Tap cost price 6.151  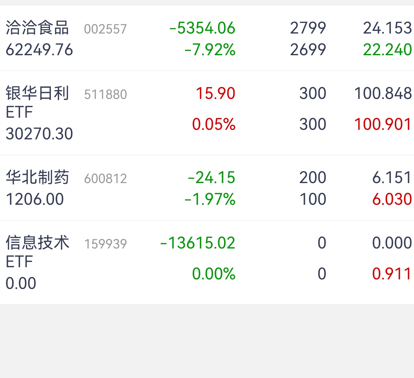point(392,177)
